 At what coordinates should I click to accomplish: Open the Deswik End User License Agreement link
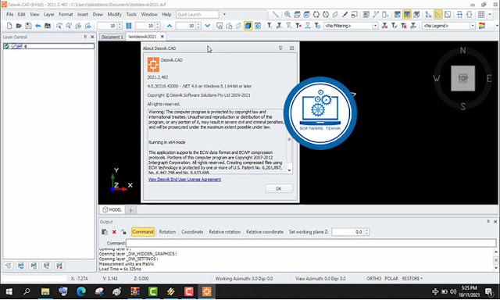pos(184,179)
